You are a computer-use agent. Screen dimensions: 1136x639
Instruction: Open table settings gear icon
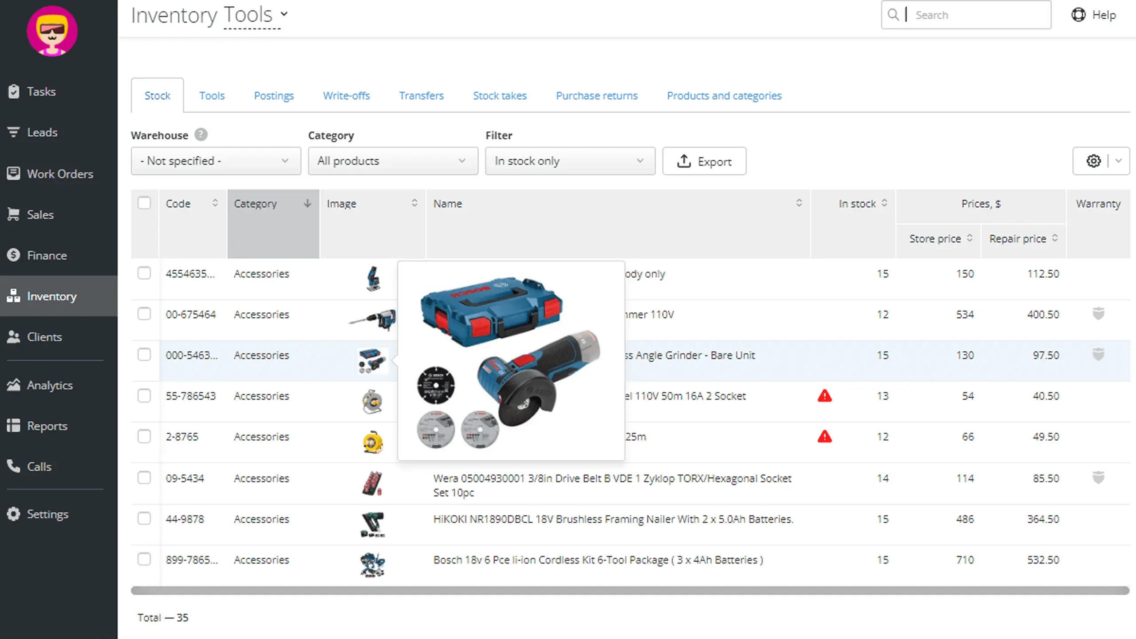[x=1093, y=161]
